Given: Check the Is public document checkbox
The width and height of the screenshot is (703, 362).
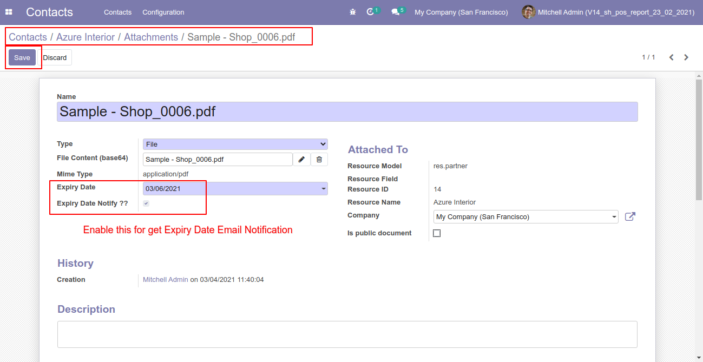Looking at the screenshot, I should coord(437,233).
